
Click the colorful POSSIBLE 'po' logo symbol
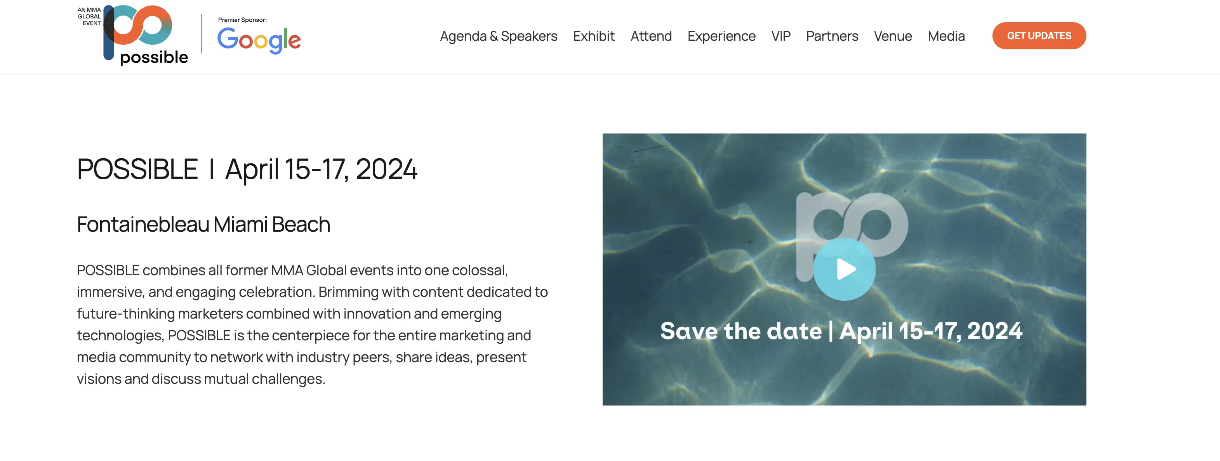[x=137, y=31]
